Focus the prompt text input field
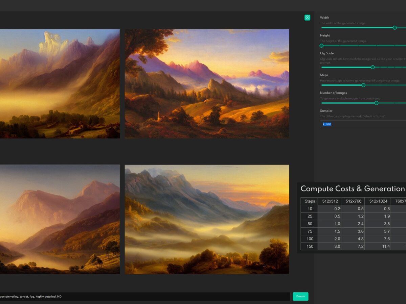 tap(144, 296)
